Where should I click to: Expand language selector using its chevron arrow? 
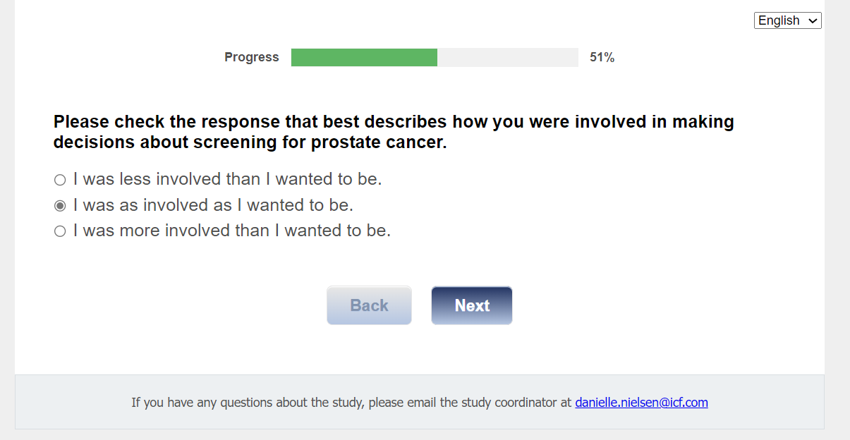pyautogui.click(x=813, y=21)
